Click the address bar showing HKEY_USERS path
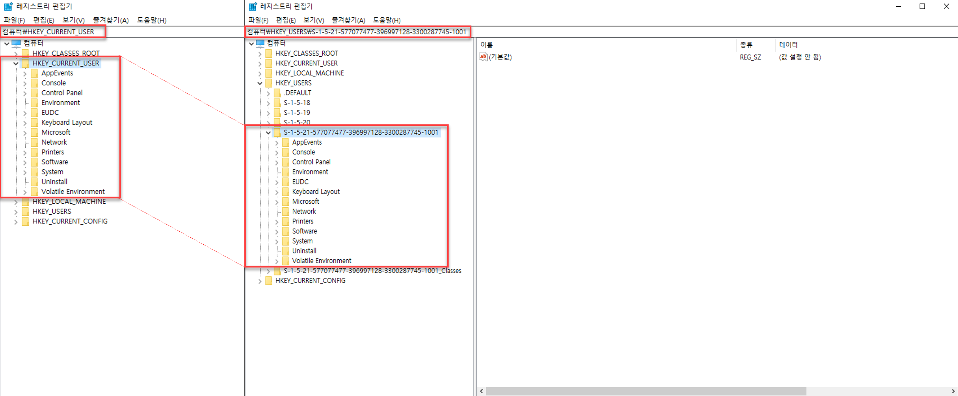The height and width of the screenshot is (396, 958). (x=358, y=32)
